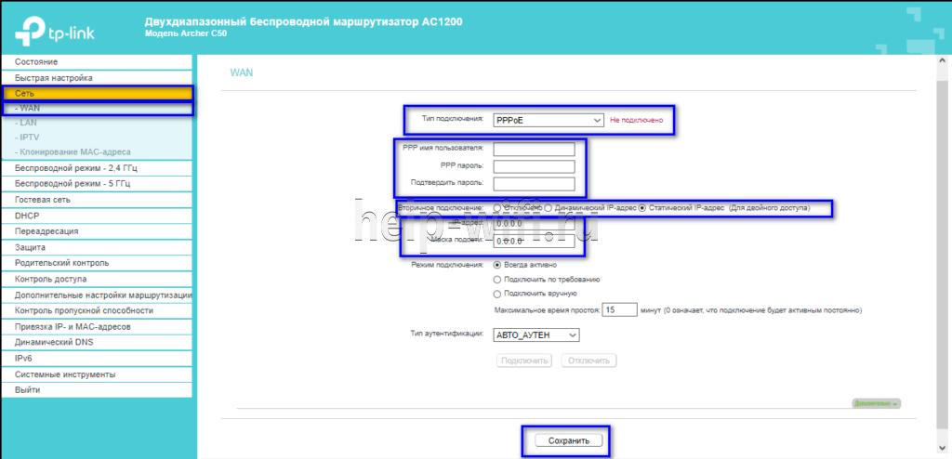Select Динамический IP-адрес radio option
The height and width of the screenshot is (459, 952).
point(549,208)
